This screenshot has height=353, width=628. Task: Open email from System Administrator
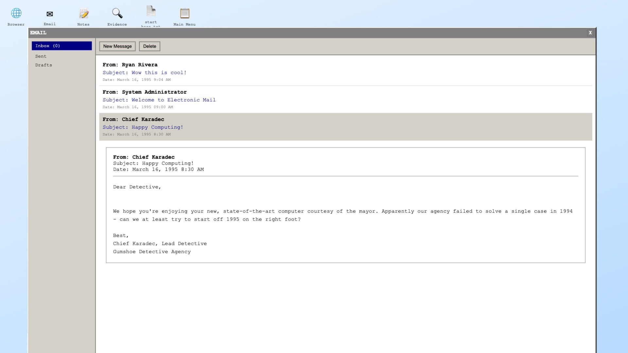[154, 92]
